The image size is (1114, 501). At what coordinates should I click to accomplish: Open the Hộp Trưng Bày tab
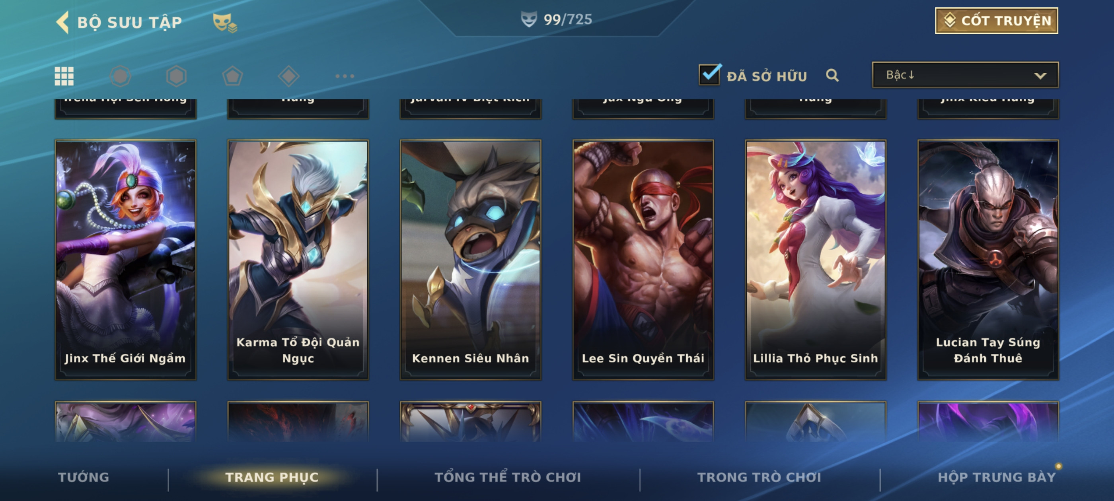pyautogui.click(x=997, y=477)
